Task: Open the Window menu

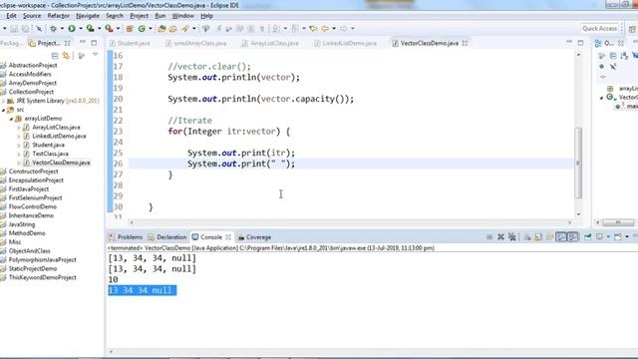Action: coord(182,16)
